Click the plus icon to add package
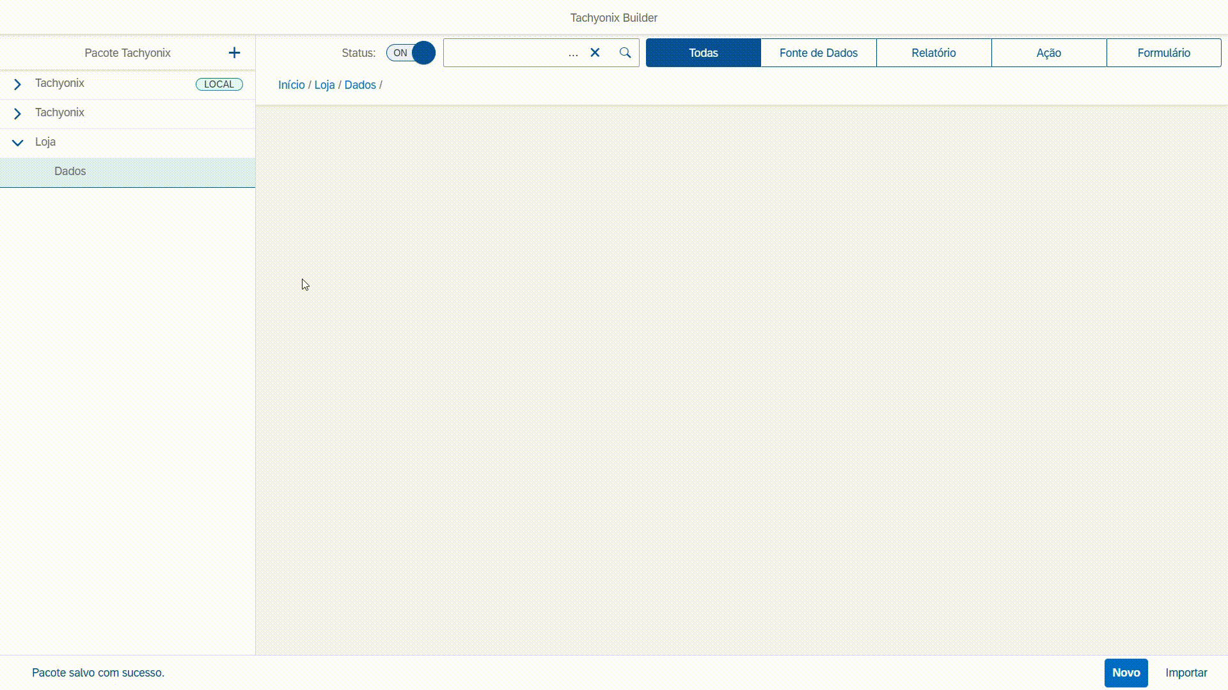Image resolution: width=1228 pixels, height=690 pixels. pos(234,53)
